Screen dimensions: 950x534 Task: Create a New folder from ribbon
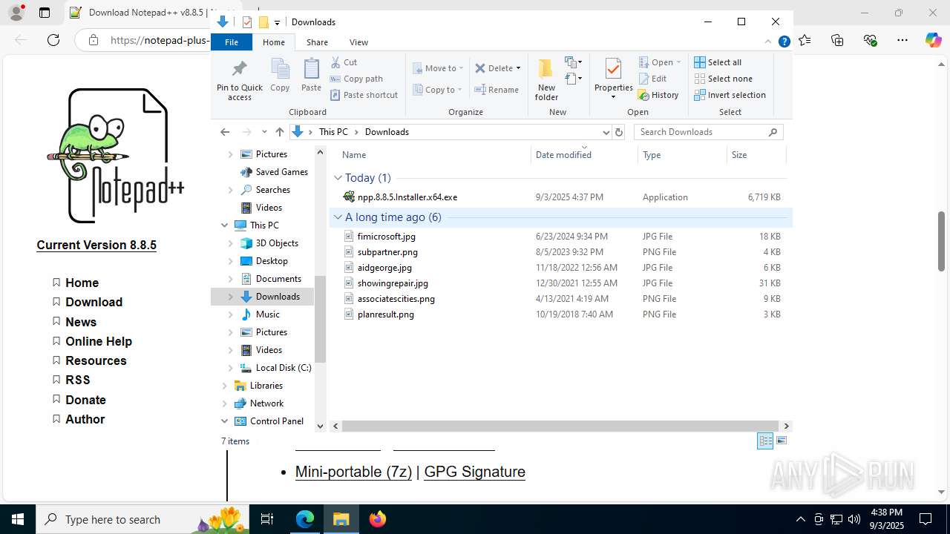pos(546,79)
